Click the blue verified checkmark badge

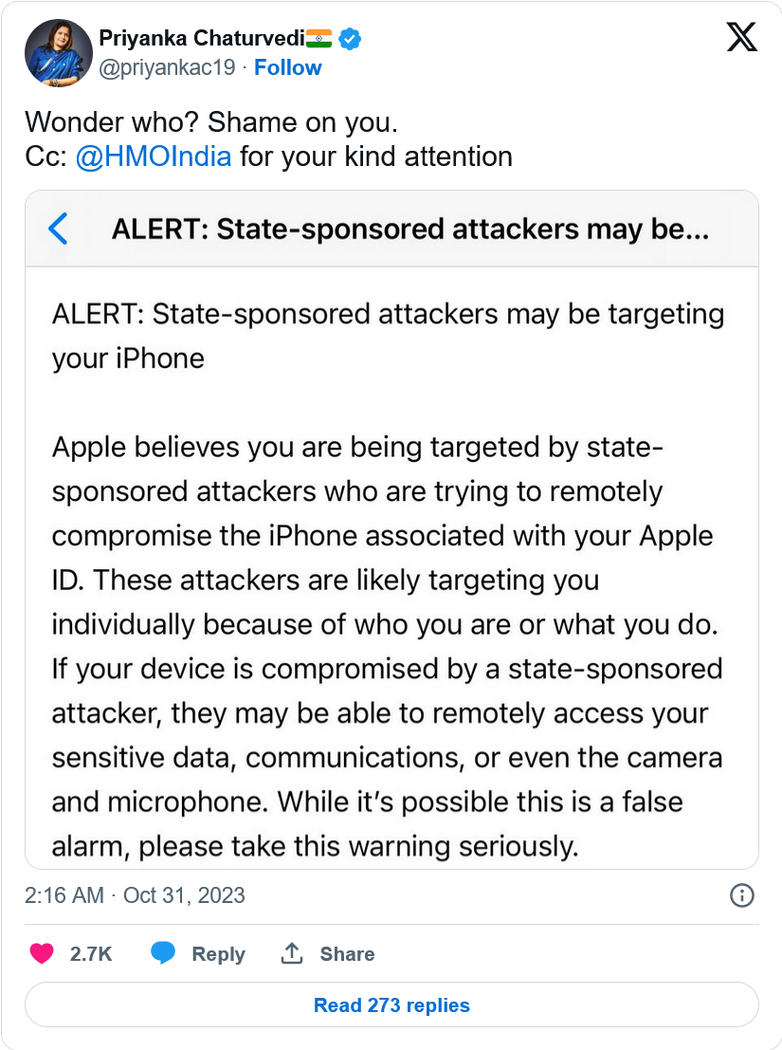coord(350,39)
